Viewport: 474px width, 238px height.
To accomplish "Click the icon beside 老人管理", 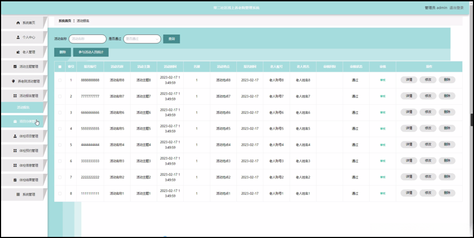I will click(18, 52).
